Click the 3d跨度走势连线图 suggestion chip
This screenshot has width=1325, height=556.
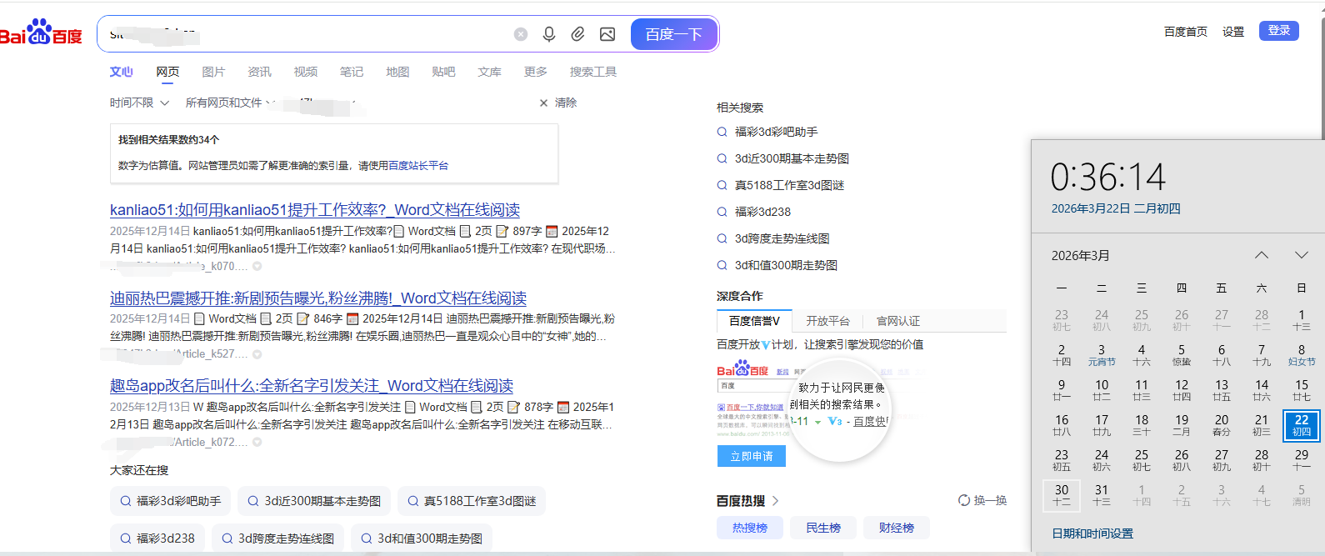pyautogui.click(x=277, y=538)
